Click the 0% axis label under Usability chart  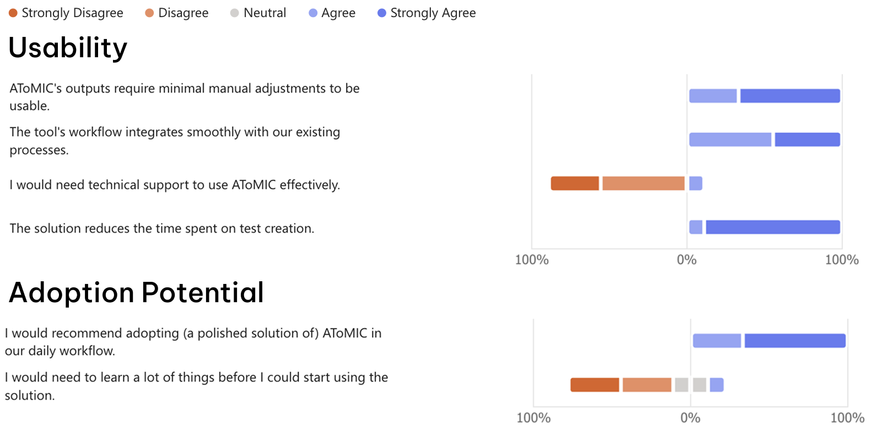[687, 260]
